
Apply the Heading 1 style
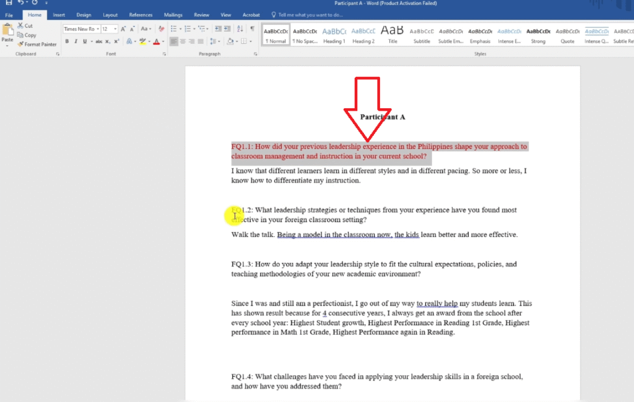tap(334, 34)
